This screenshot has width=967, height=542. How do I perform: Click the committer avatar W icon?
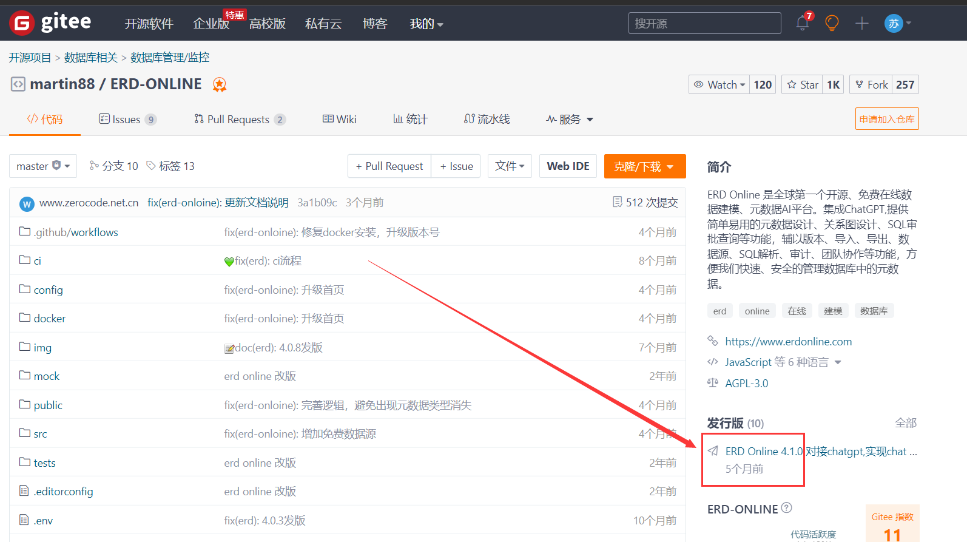(x=27, y=204)
